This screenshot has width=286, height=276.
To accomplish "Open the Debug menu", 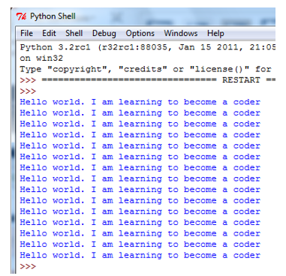I will coord(104,34).
